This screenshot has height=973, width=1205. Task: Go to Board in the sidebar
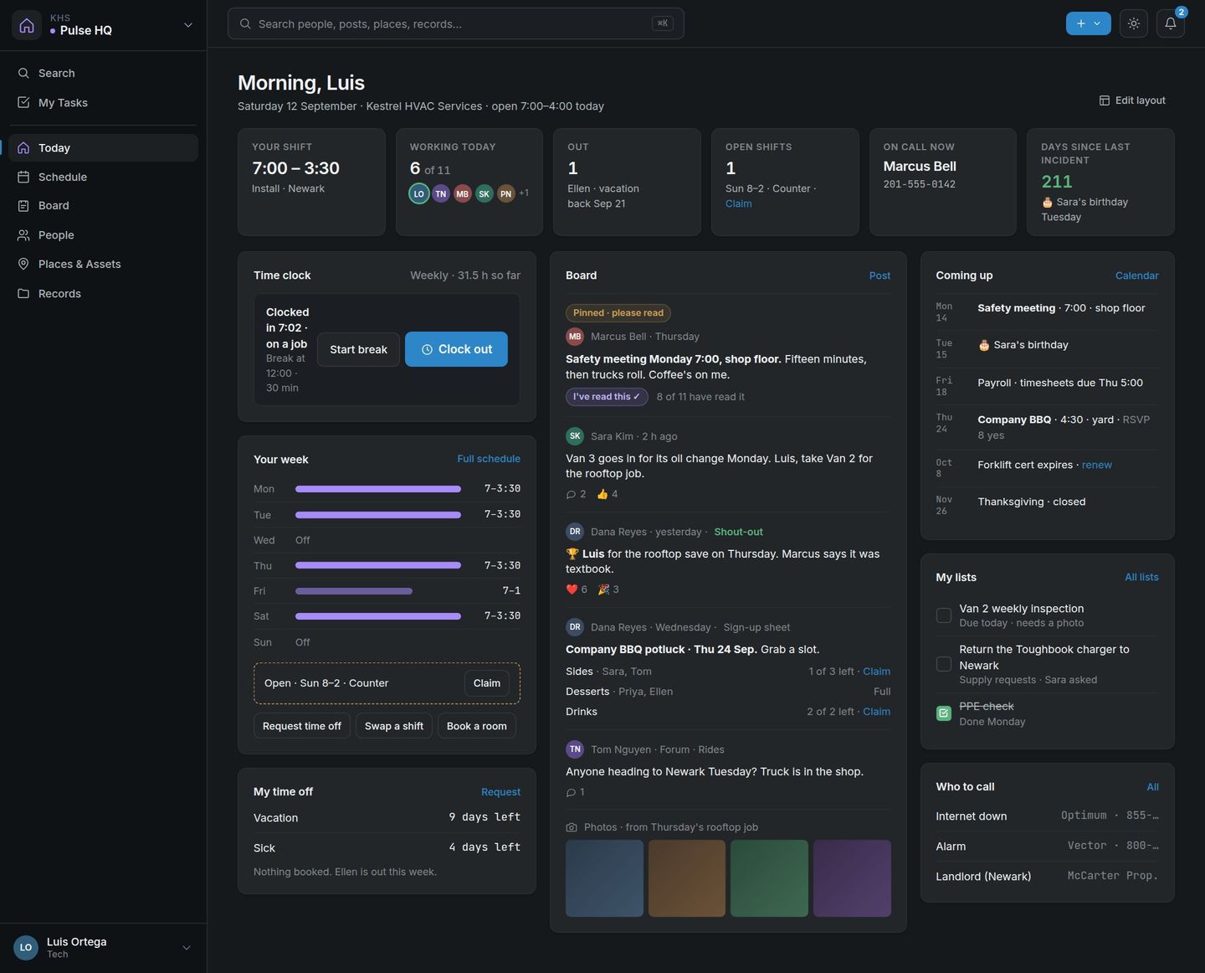coord(104,206)
